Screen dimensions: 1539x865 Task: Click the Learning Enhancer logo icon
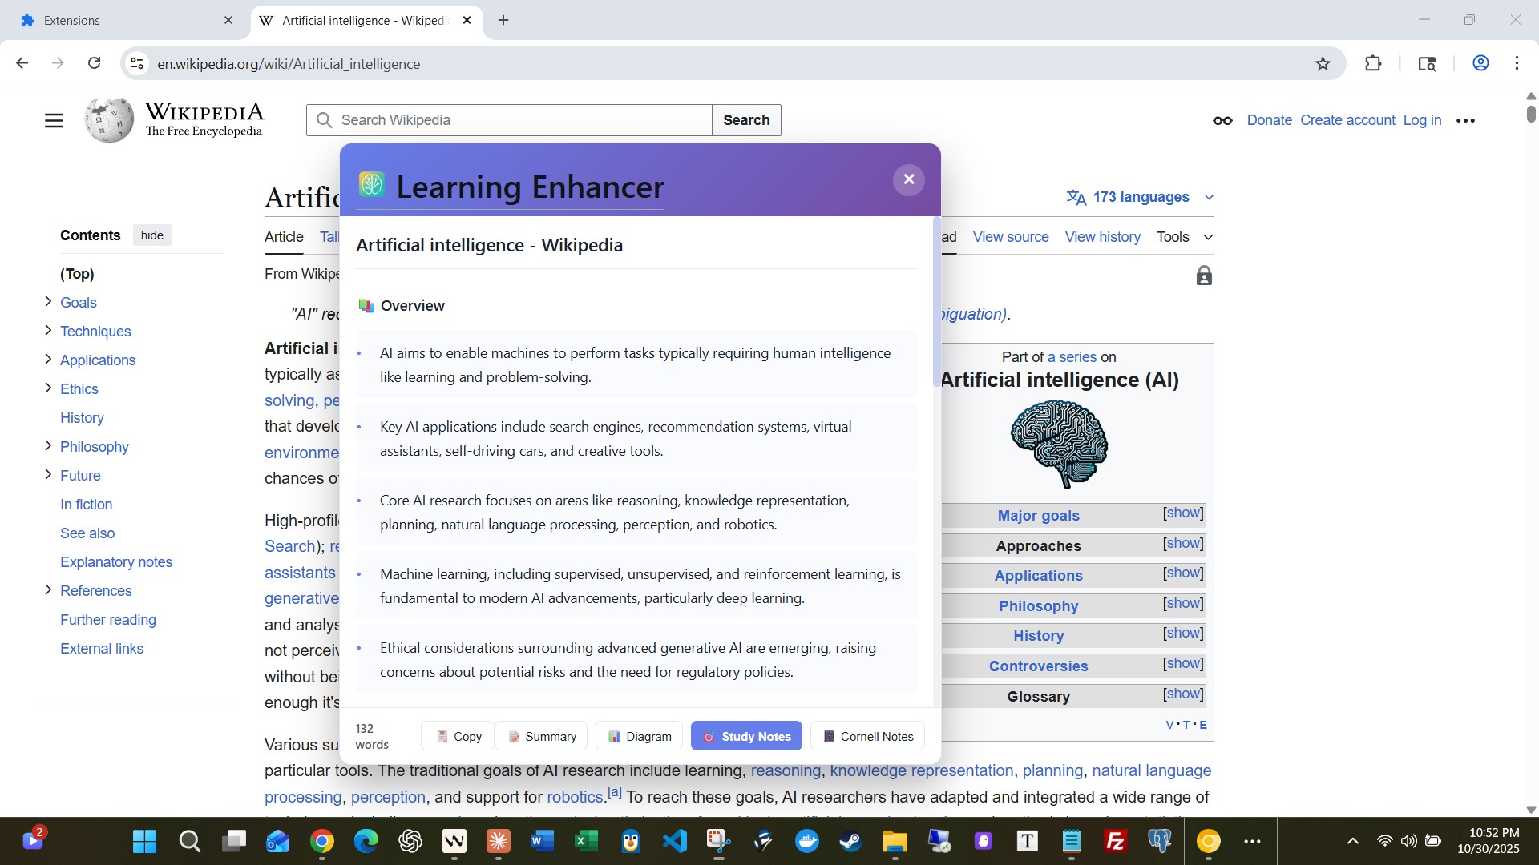pos(371,184)
